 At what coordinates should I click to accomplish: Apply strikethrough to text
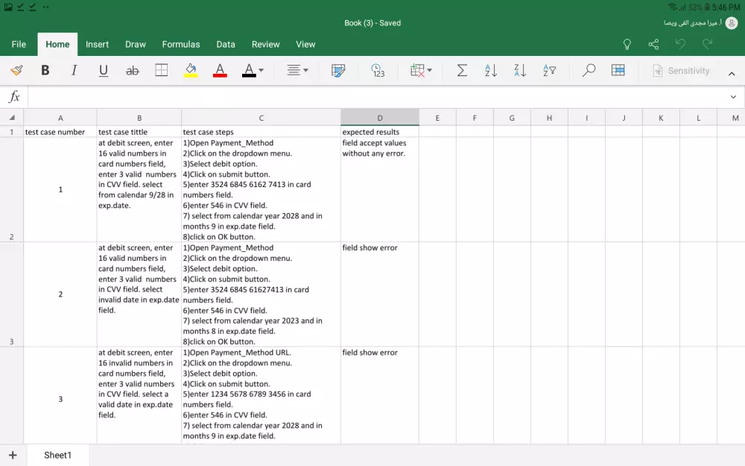[x=133, y=71]
